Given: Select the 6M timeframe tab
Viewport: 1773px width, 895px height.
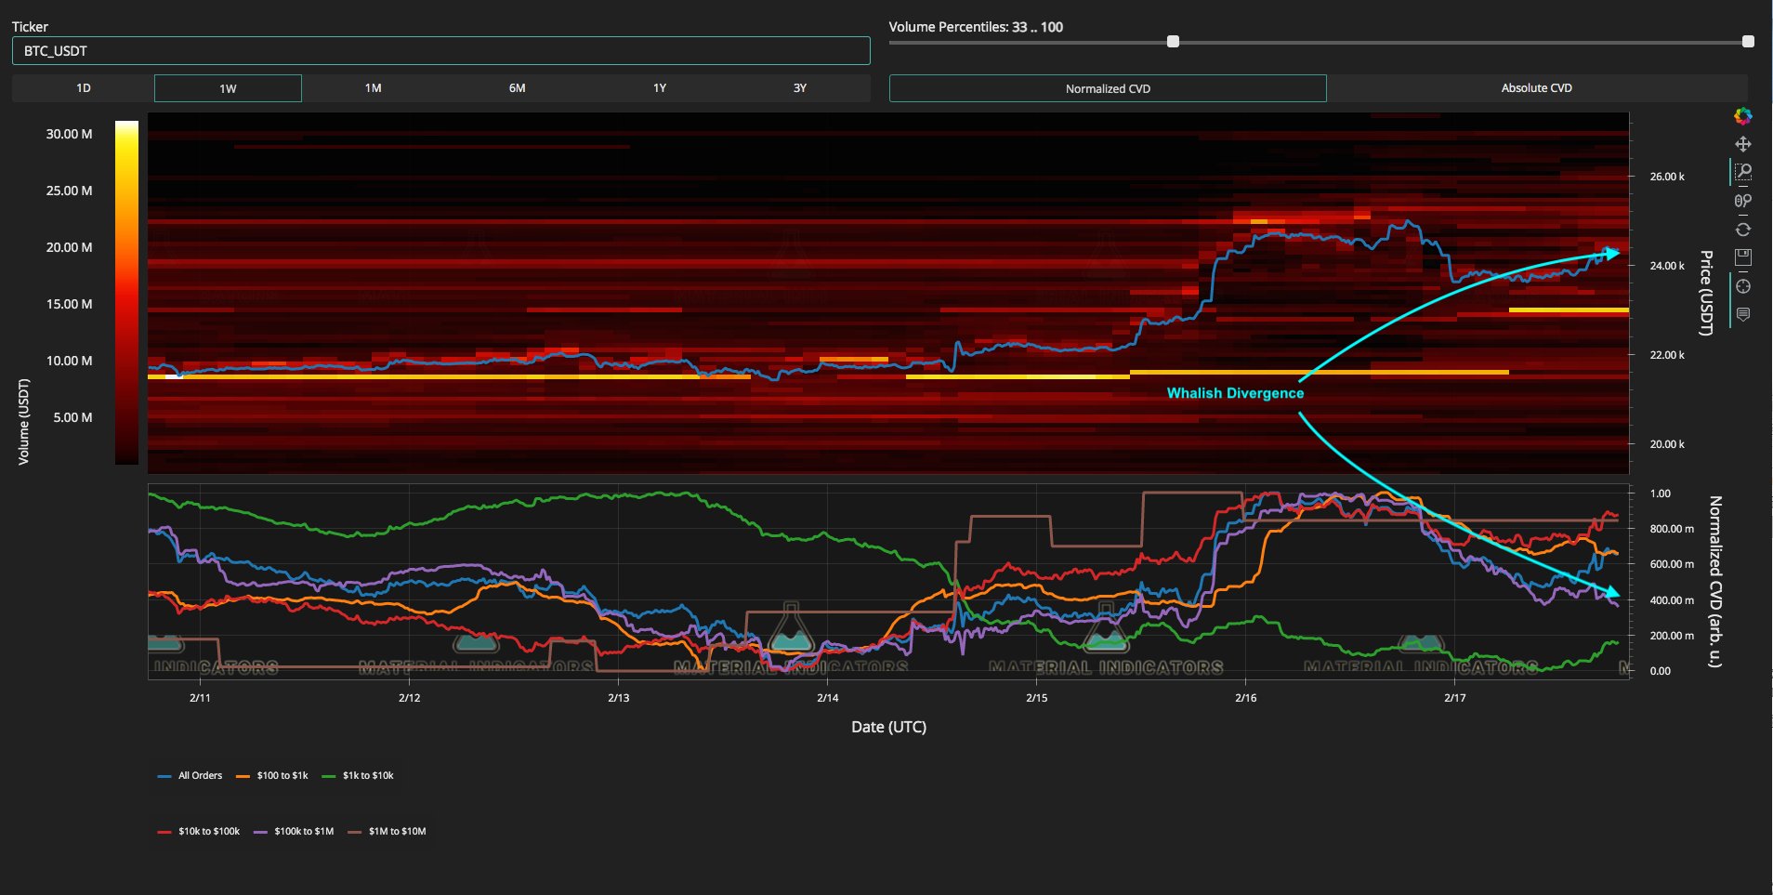Looking at the screenshot, I should (517, 88).
